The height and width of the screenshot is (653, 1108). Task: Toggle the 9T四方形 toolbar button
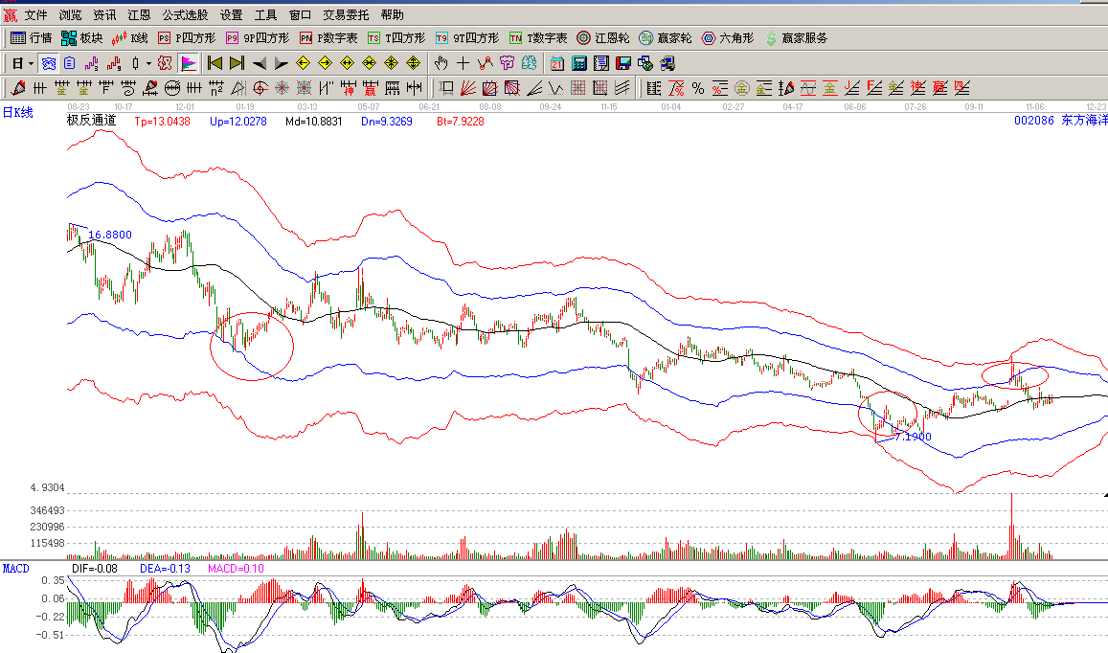pyautogui.click(x=466, y=38)
